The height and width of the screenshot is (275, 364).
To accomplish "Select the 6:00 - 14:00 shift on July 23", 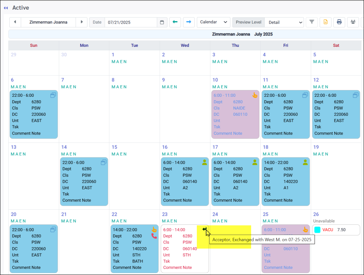I will 185,249.
